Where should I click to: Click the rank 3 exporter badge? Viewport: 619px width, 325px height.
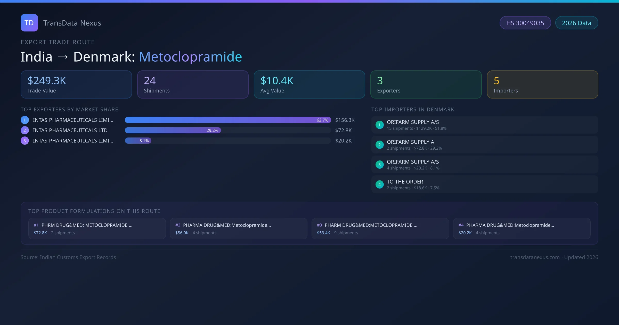pos(25,141)
